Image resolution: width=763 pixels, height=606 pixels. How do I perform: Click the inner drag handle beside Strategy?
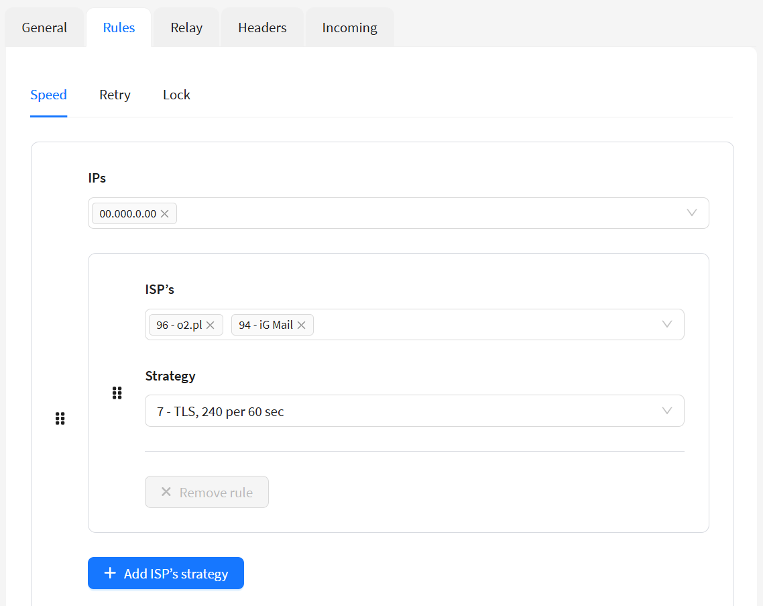tap(117, 393)
